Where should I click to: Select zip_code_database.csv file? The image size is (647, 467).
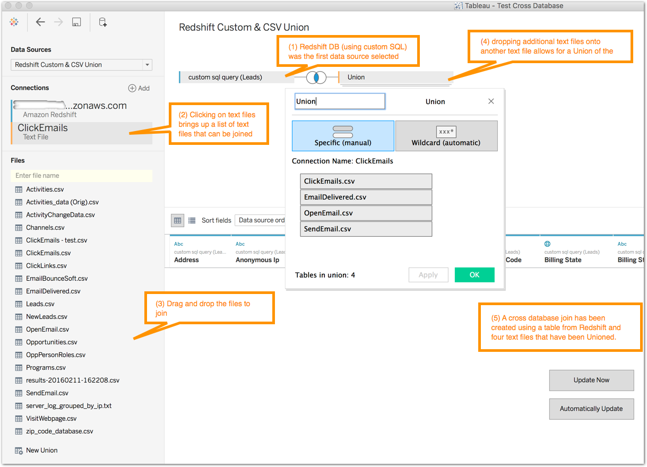click(x=59, y=431)
